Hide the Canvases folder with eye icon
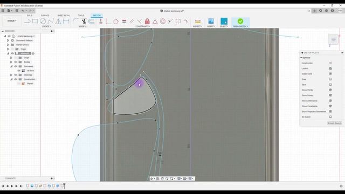This screenshot has width=345, height=194. pyautogui.click(x=16, y=66)
